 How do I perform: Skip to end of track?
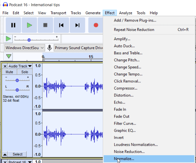pyautogui.click(x=77, y=25)
